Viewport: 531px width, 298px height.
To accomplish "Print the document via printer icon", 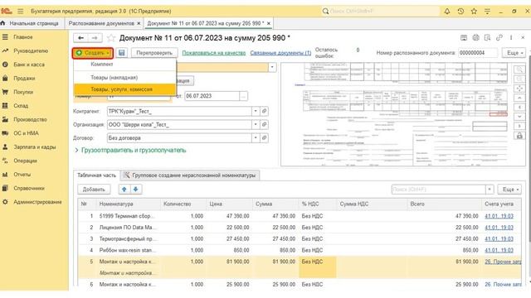I will point(475,37).
